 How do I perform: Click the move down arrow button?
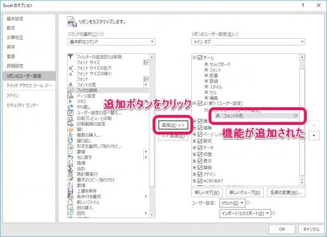tap(314, 136)
